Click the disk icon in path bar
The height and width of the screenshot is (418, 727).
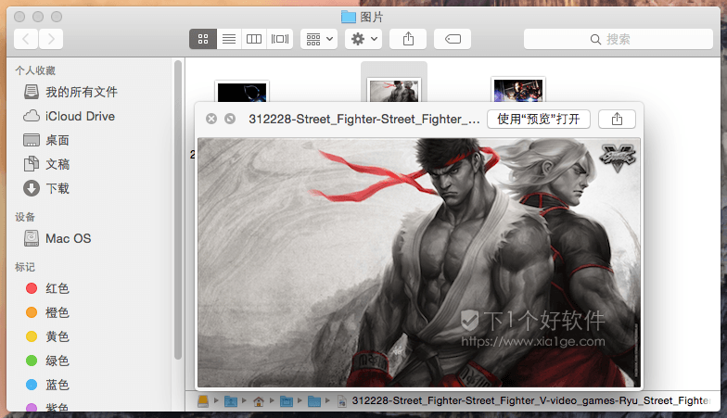tap(203, 400)
